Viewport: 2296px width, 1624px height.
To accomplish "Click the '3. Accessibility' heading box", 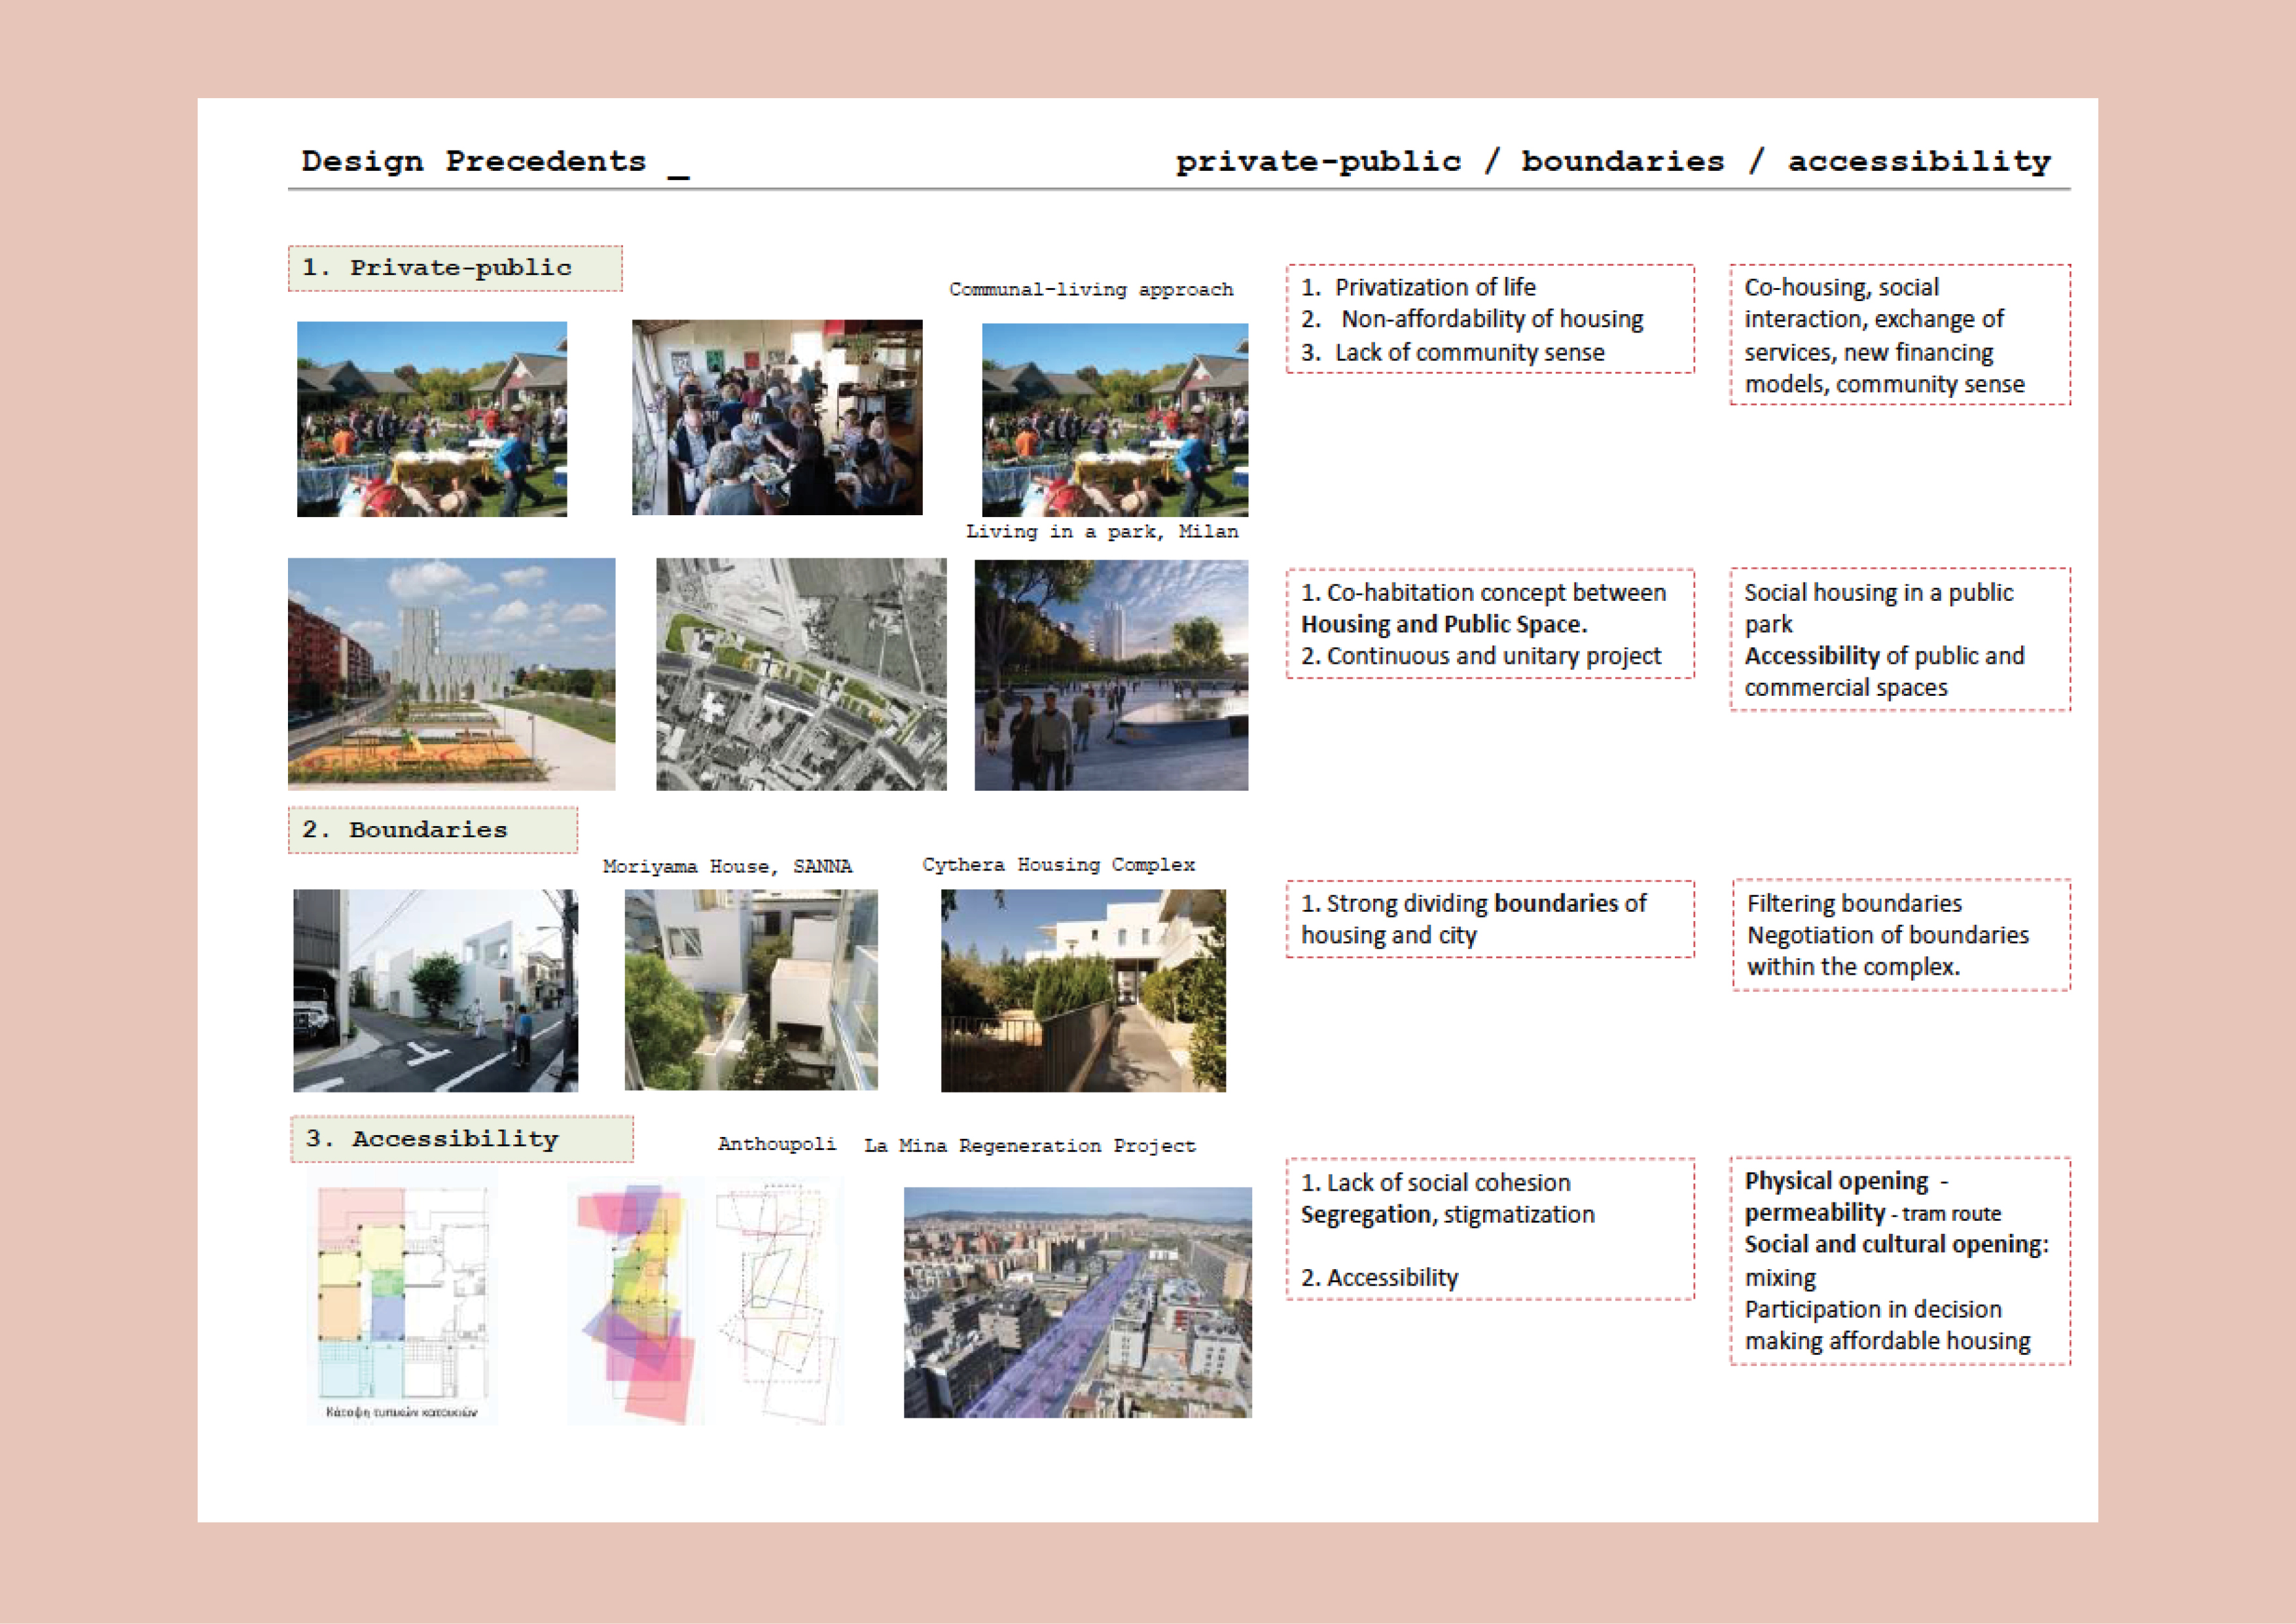I will [461, 1139].
